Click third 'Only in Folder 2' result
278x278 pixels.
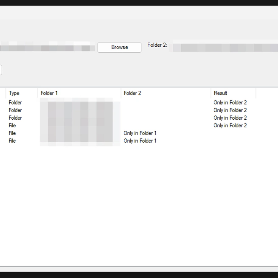230,118
